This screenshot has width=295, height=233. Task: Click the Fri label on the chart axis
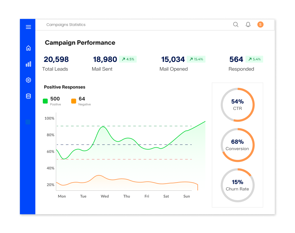pyautogui.click(x=147, y=196)
